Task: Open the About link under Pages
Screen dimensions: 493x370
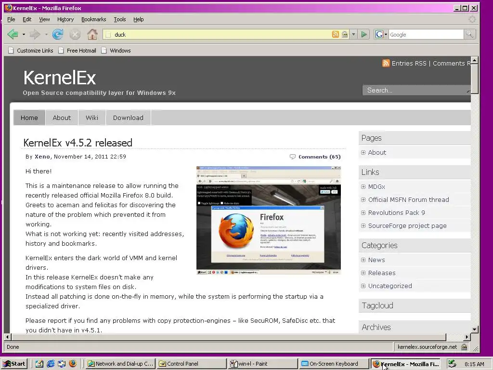Action: (377, 152)
